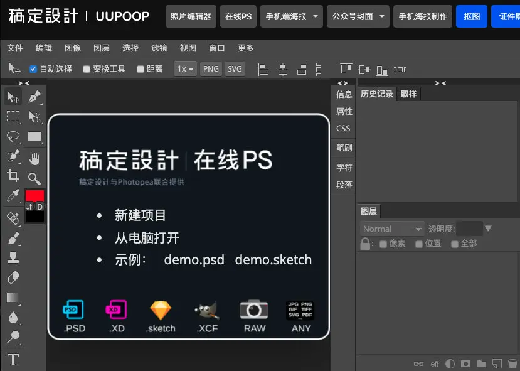The height and width of the screenshot is (371, 520).
Task: Click the distribute horizontally icon
Action: (x=400, y=69)
